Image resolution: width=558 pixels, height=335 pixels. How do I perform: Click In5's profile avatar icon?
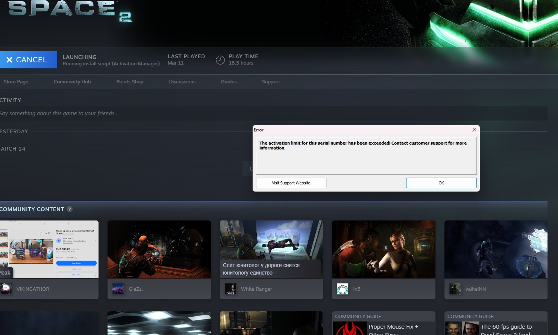pyautogui.click(x=343, y=289)
